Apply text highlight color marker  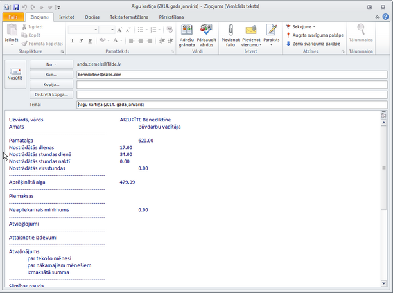tap(102, 40)
